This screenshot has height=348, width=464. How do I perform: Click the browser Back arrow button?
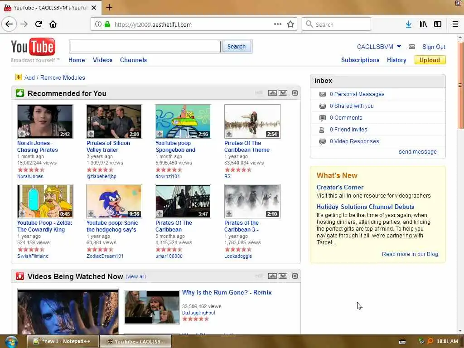tap(9, 24)
